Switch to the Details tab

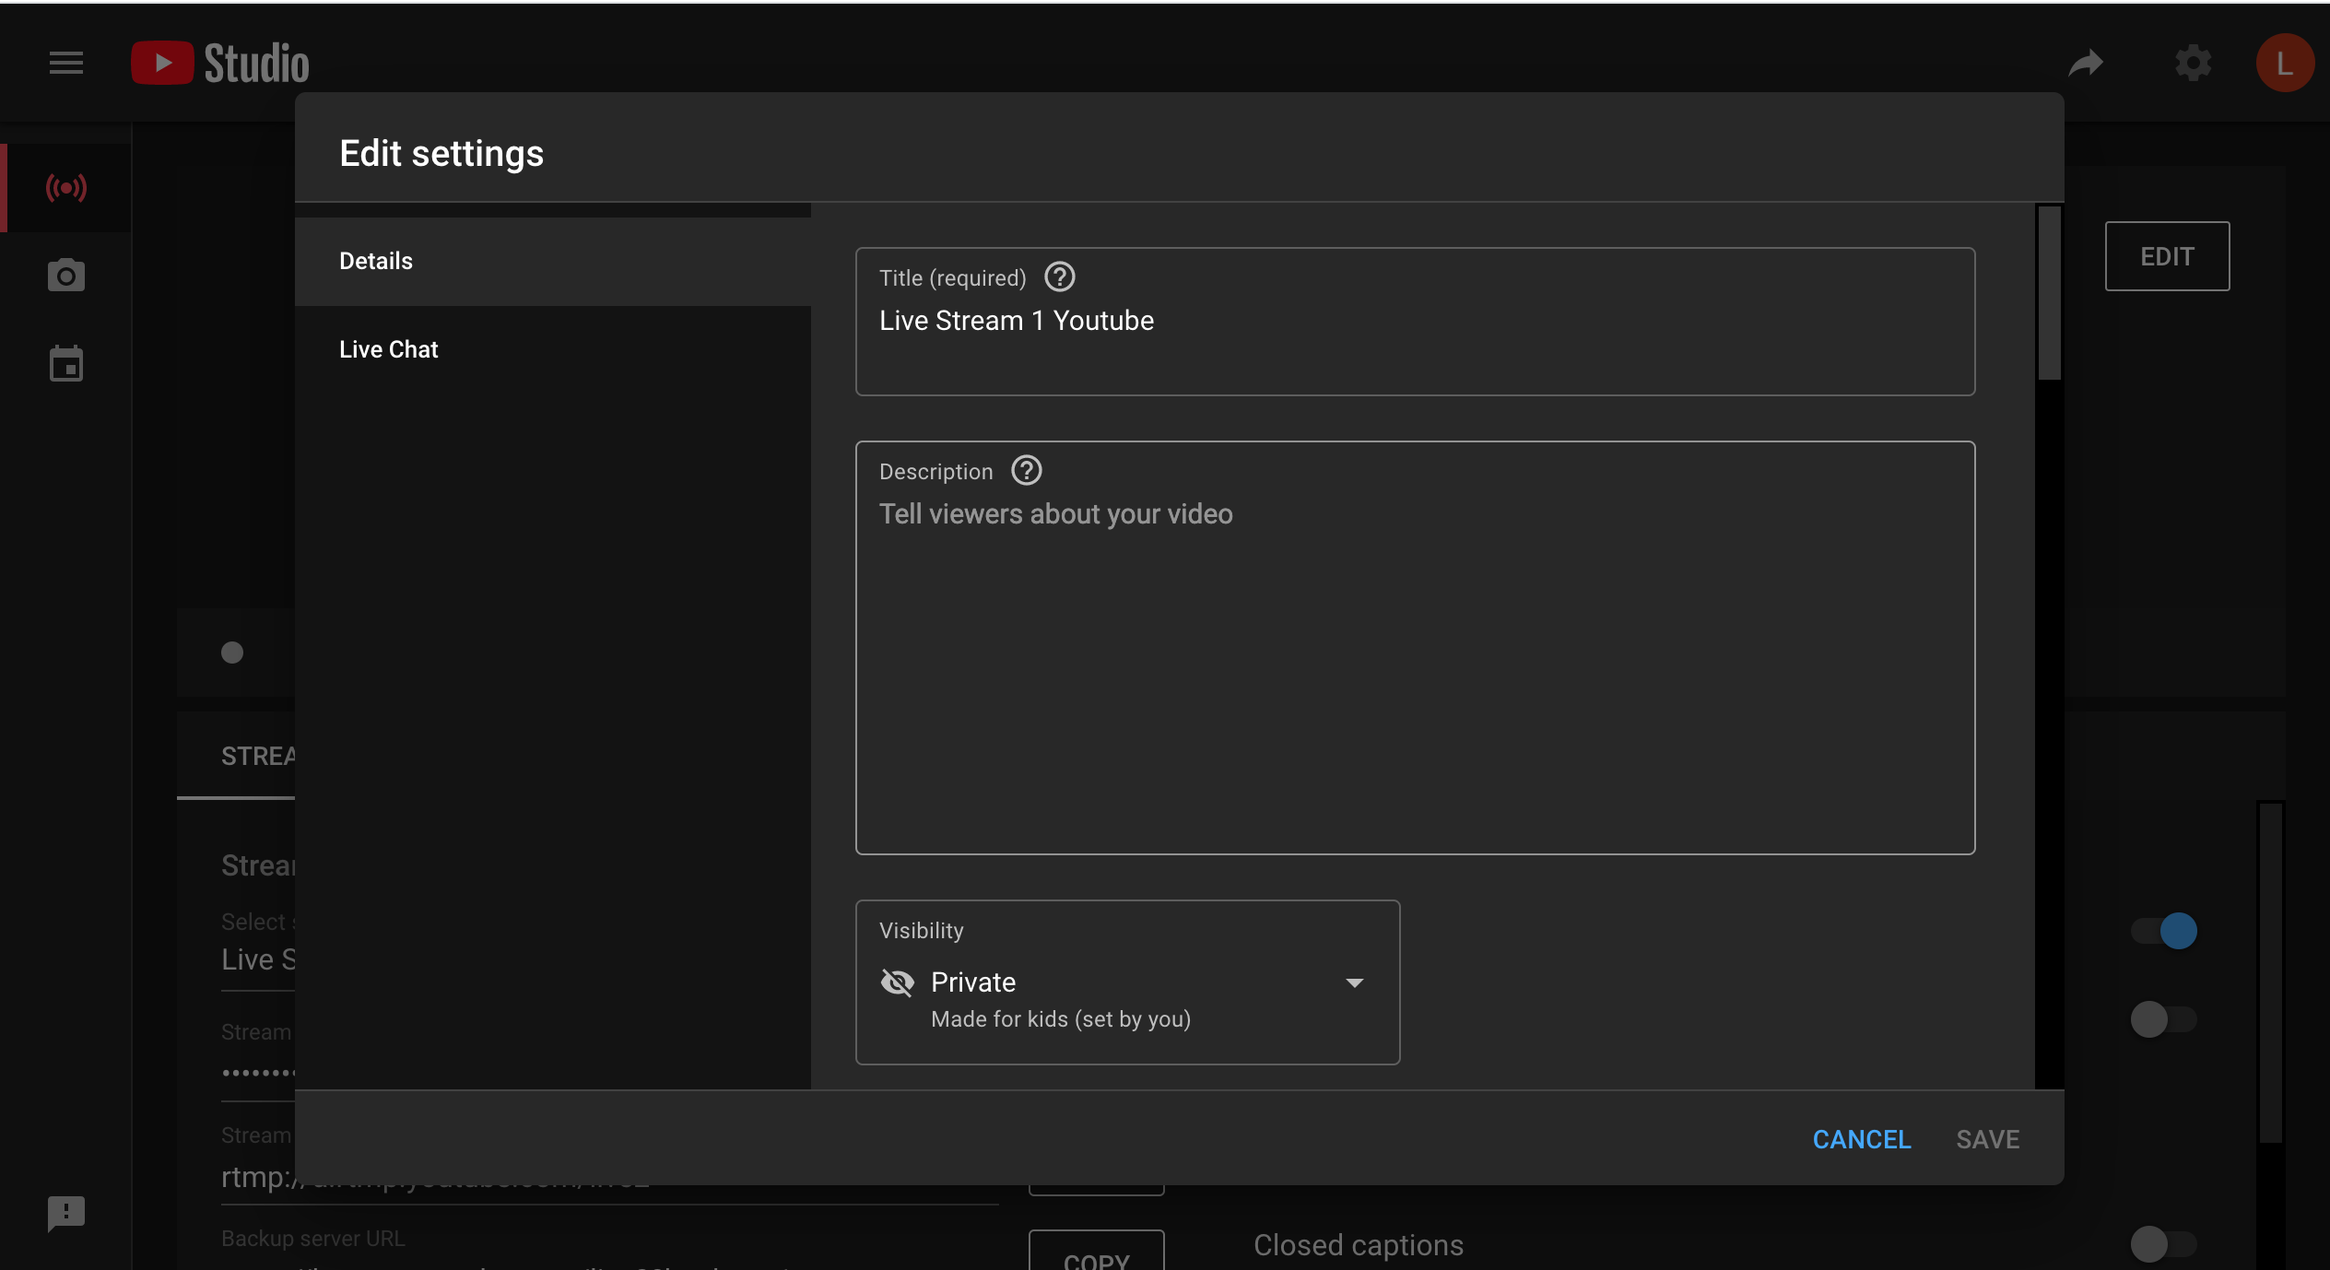click(376, 261)
